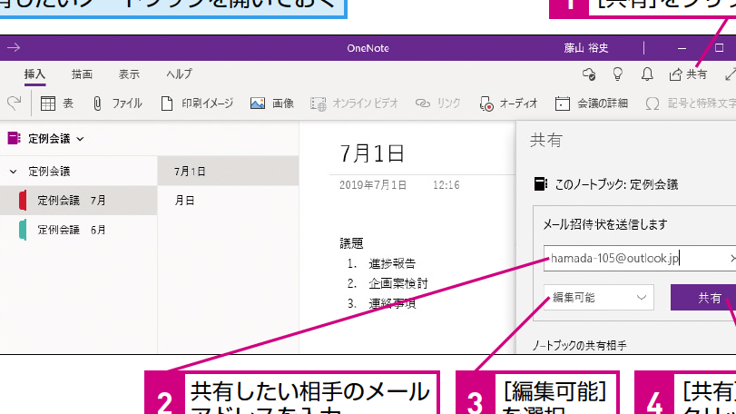The width and height of the screenshot is (736, 414).
Task: Open the ヘルプ tab
Action: tap(179, 74)
